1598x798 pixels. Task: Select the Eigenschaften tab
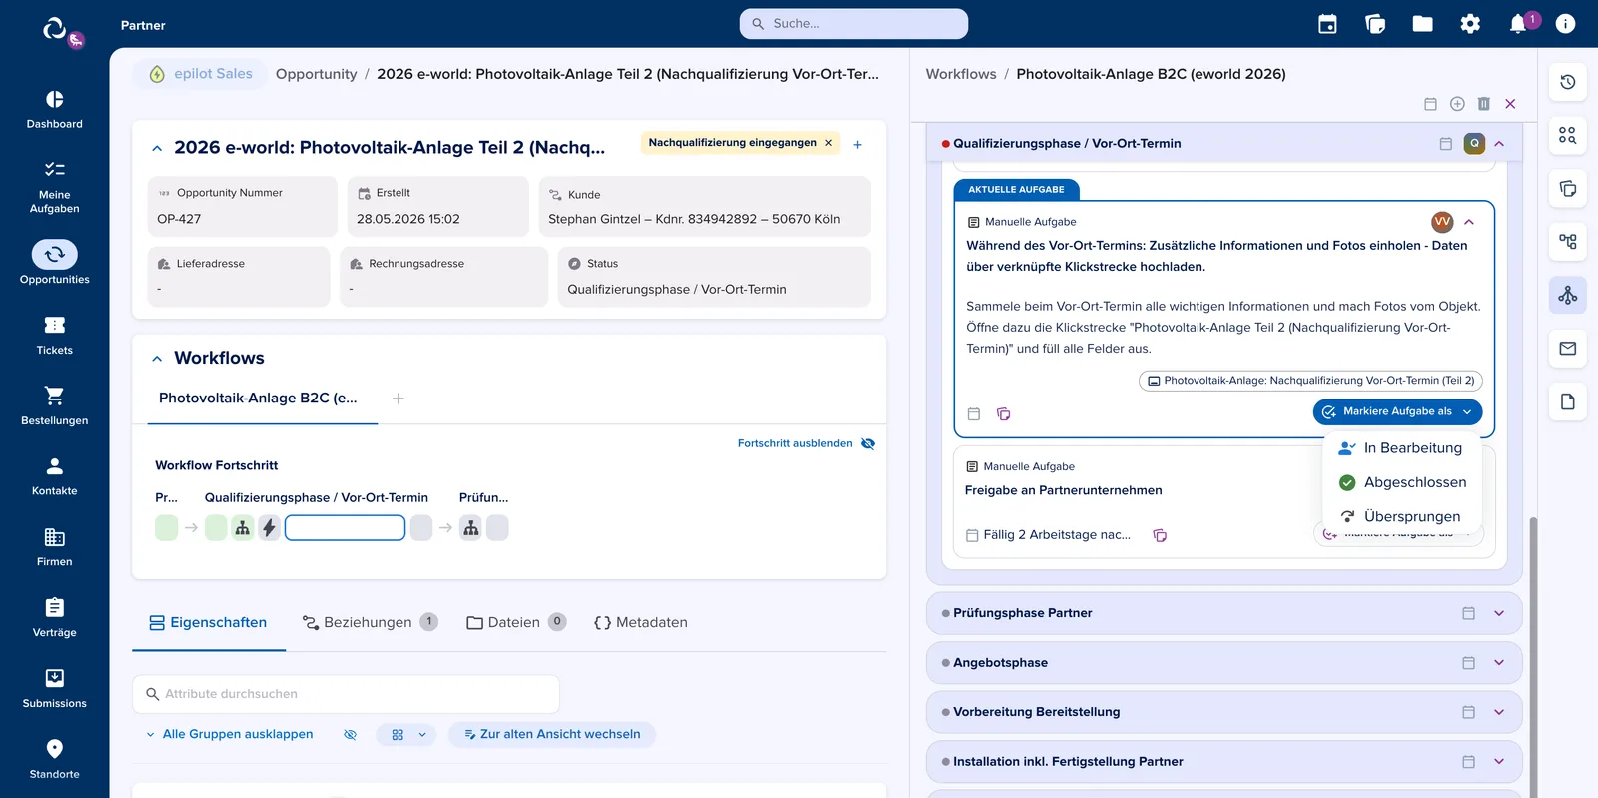coord(208,622)
